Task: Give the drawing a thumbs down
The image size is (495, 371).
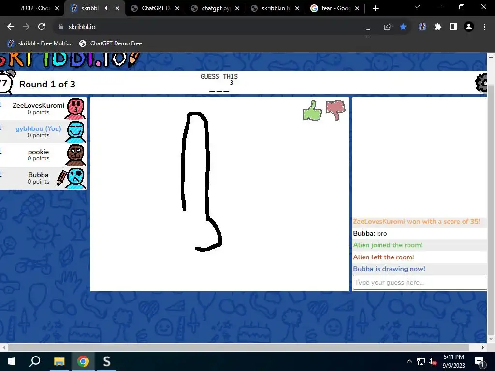Action: pyautogui.click(x=335, y=110)
